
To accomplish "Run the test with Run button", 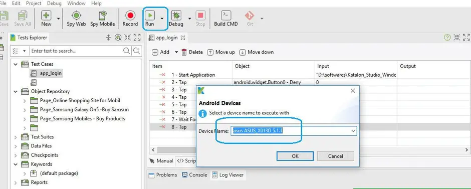I will tap(150, 19).
